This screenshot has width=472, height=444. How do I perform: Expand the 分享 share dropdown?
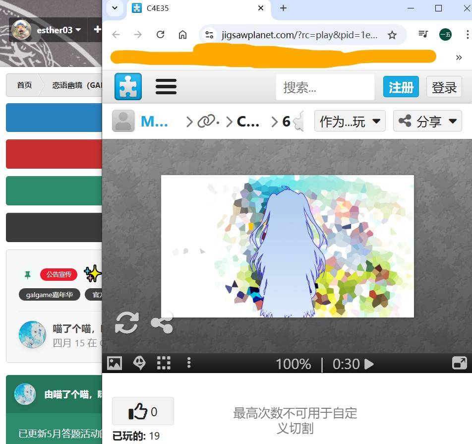click(x=427, y=121)
